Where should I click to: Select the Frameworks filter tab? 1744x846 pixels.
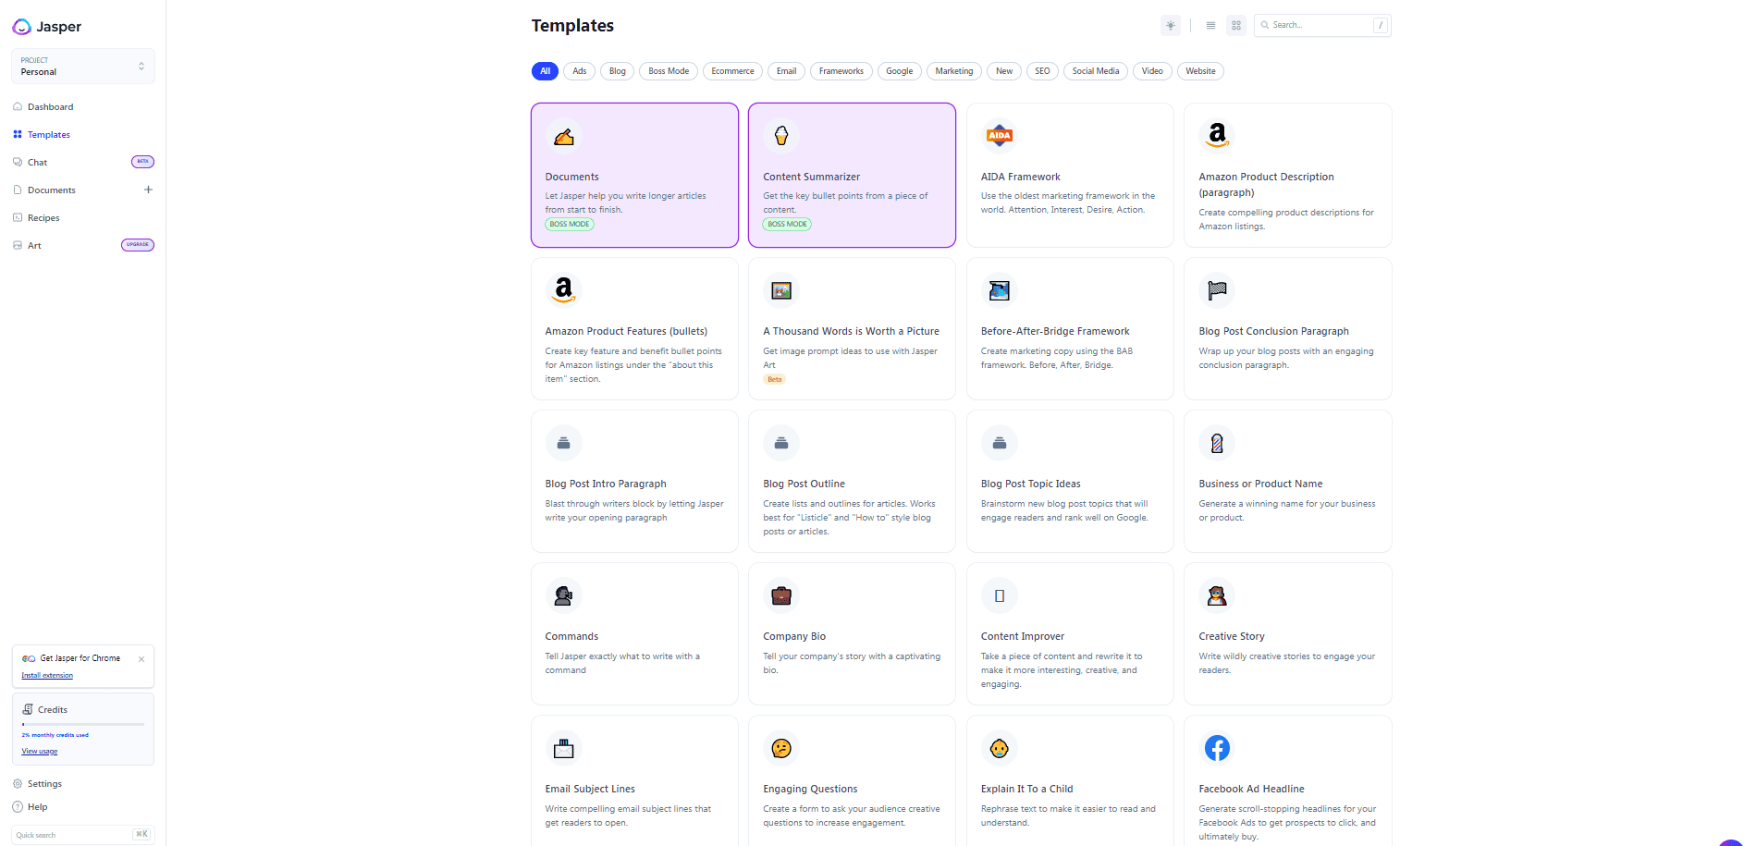click(841, 71)
